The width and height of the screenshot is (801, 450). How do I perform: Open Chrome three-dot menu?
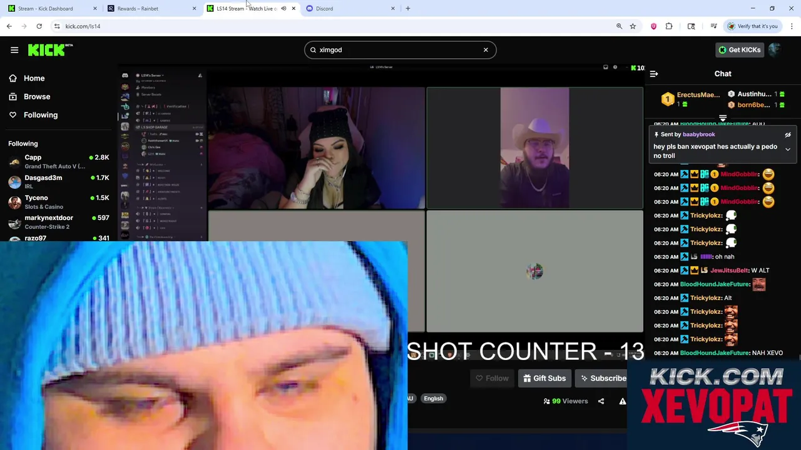(x=792, y=26)
